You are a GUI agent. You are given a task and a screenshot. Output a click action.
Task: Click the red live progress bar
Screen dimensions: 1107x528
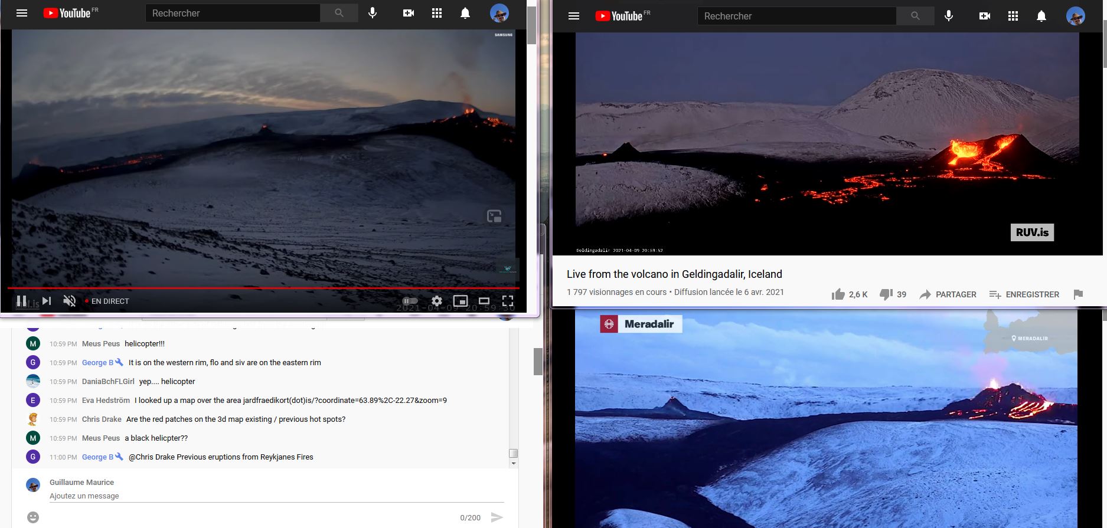(263, 288)
